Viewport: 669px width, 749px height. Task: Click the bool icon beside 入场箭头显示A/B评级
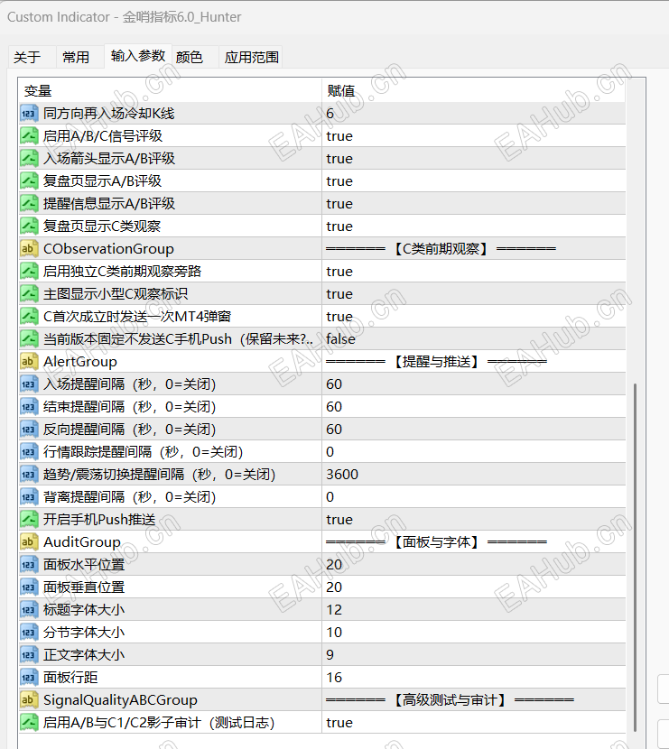tap(29, 159)
